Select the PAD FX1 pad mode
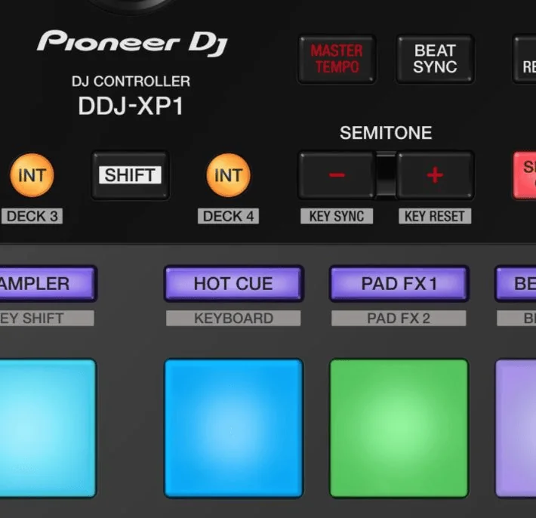 (x=399, y=284)
